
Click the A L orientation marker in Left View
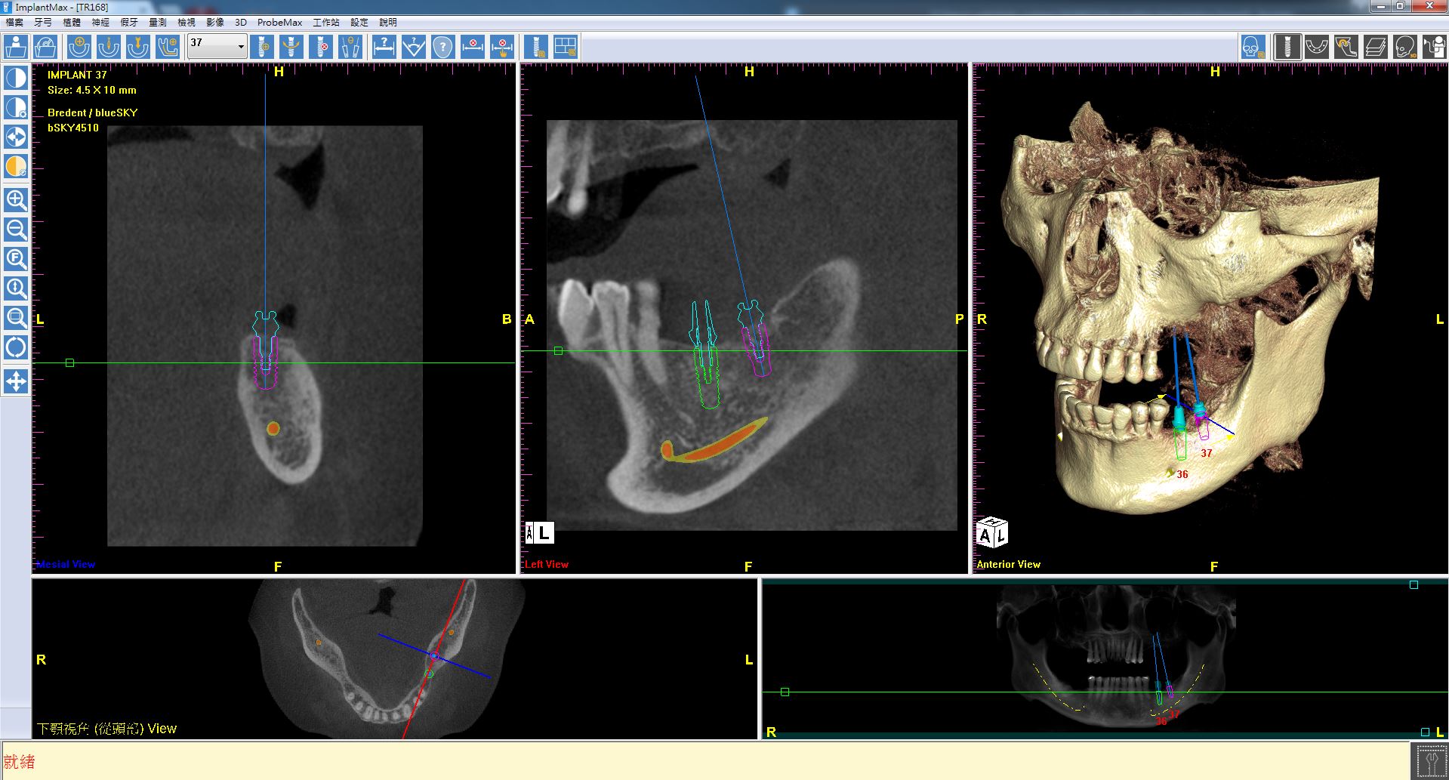tap(540, 533)
